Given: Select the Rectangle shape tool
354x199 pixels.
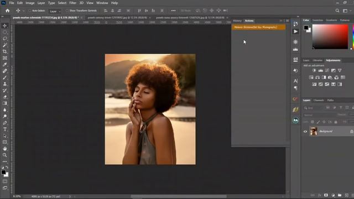Looking at the screenshot, I should 4,143.
